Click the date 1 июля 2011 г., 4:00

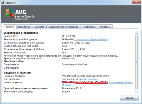(73, 49)
